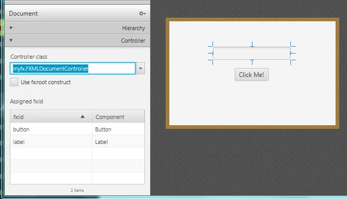
Task: Sort by the fx:id column header
Action: pyautogui.click(x=51, y=116)
